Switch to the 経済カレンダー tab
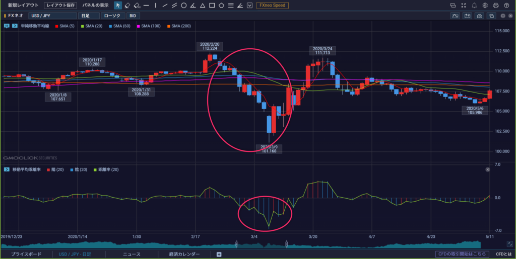 click(184, 254)
